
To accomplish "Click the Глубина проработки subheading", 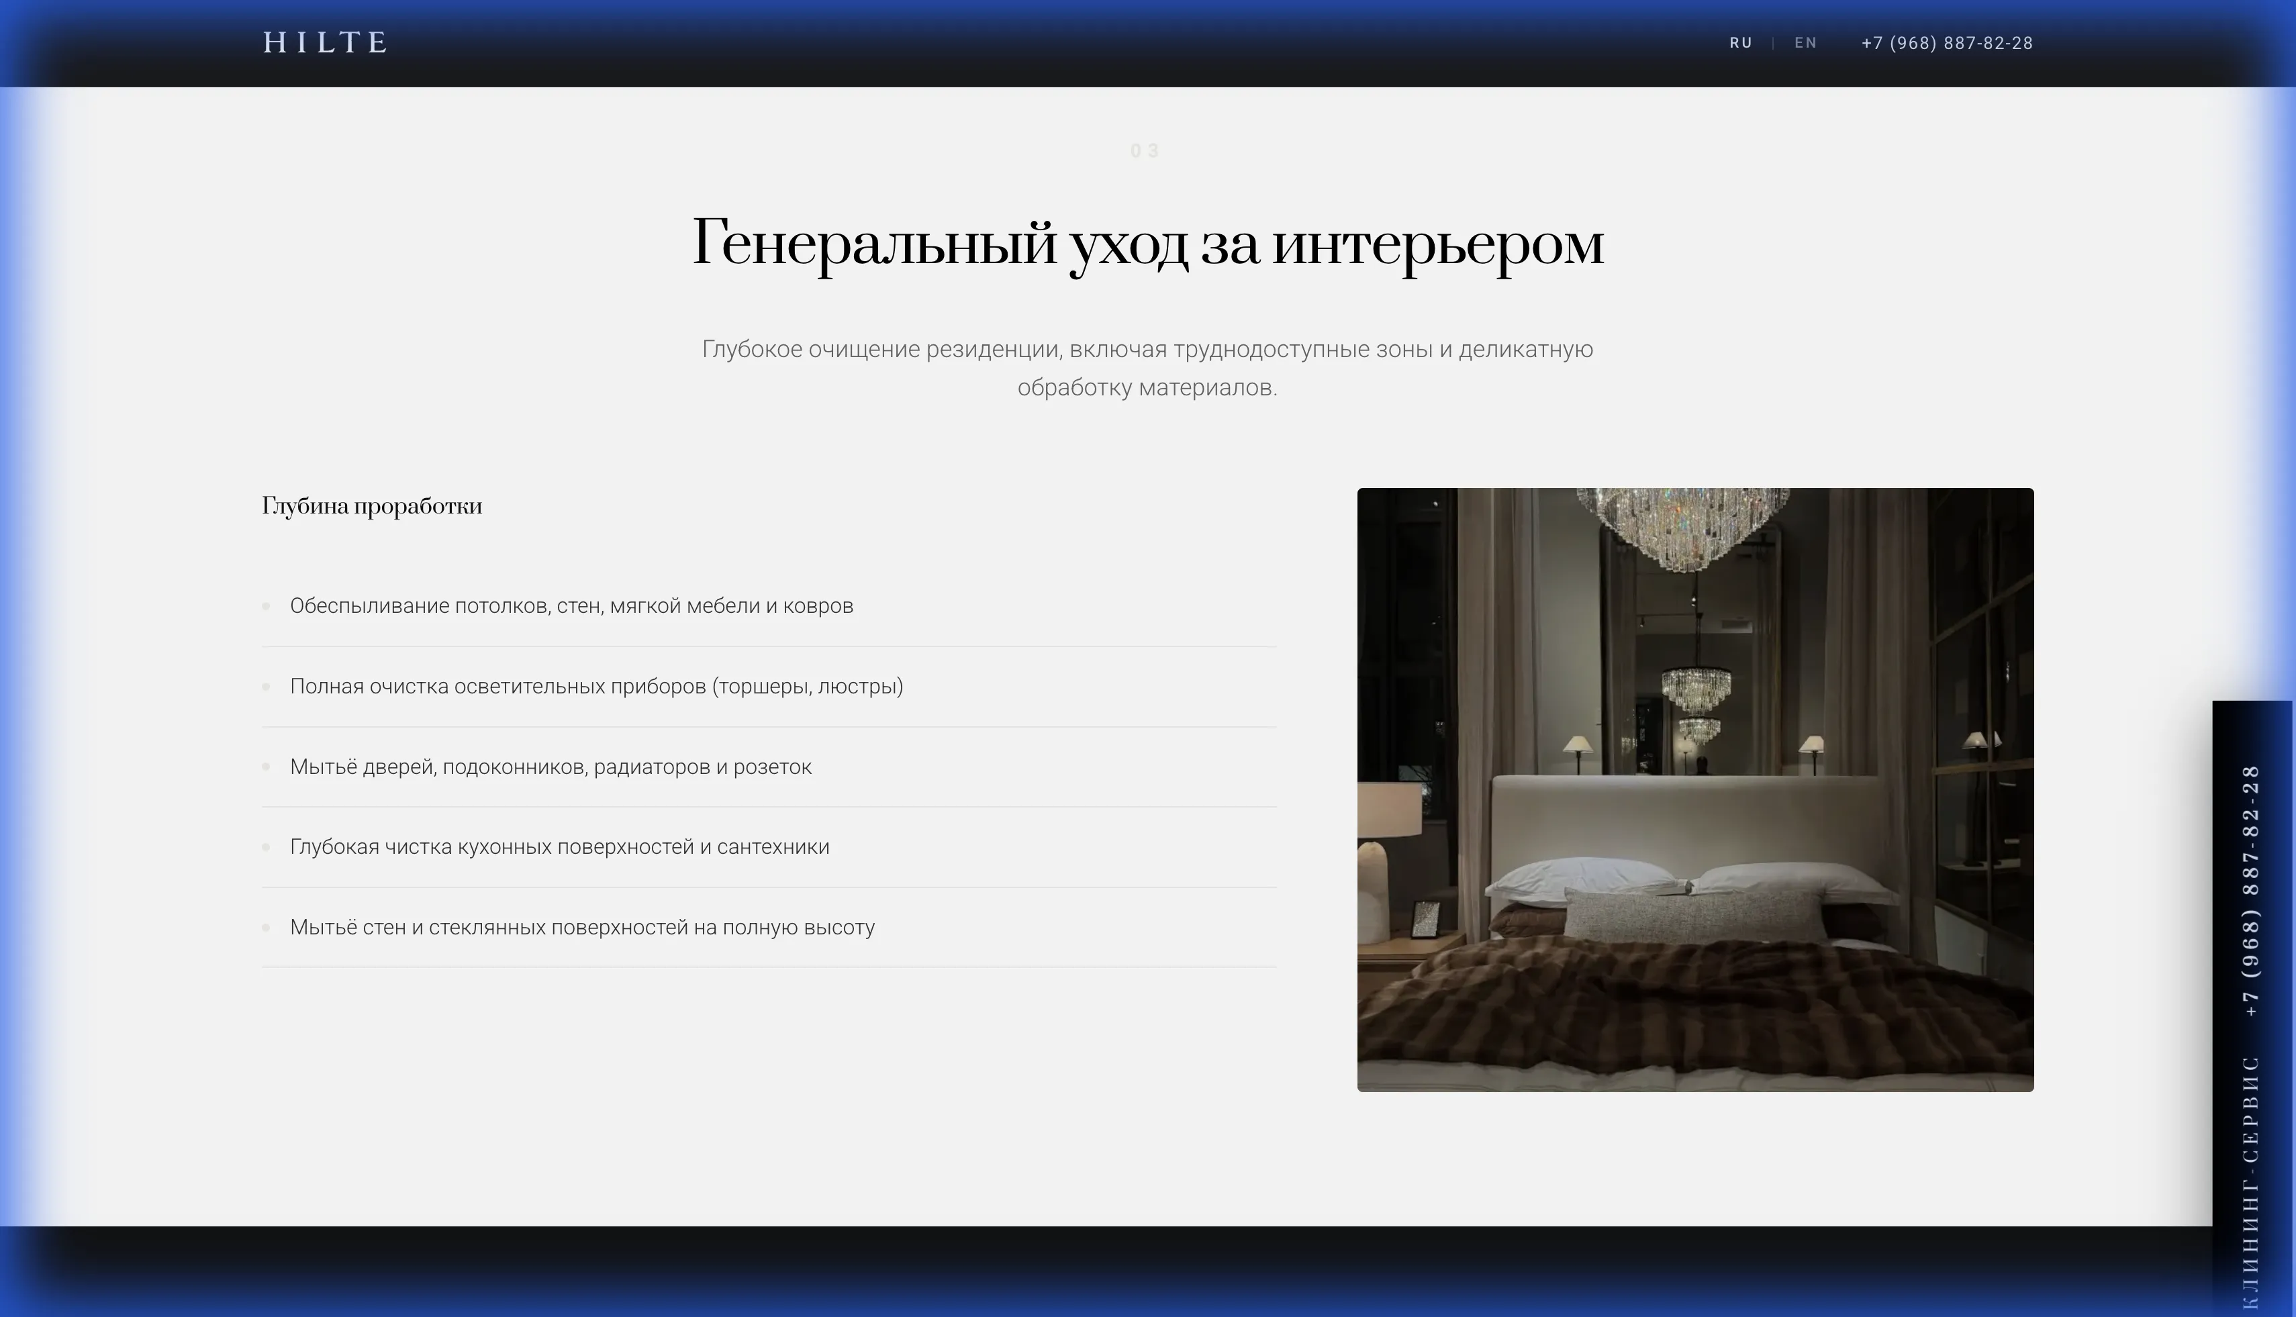I will 372,505.
